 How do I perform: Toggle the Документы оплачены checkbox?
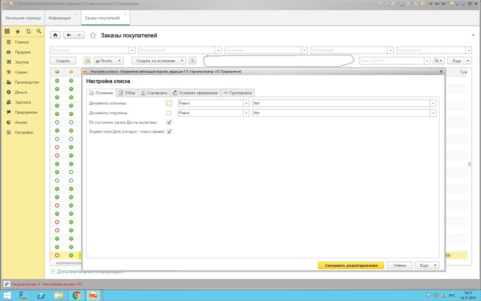tap(169, 103)
